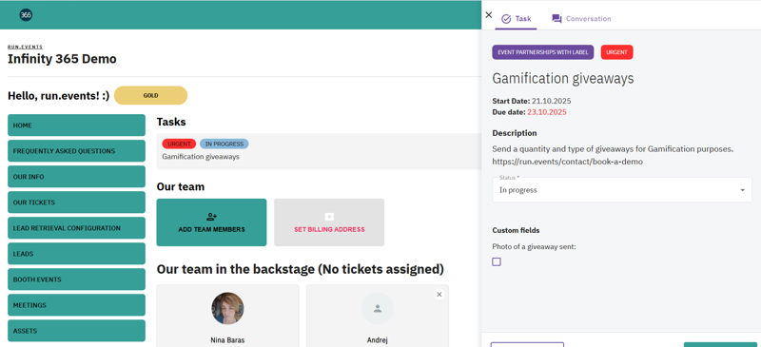Click the IN PROGRESS tag in Tasks list
This screenshot has height=347, width=761.
pos(224,144)
